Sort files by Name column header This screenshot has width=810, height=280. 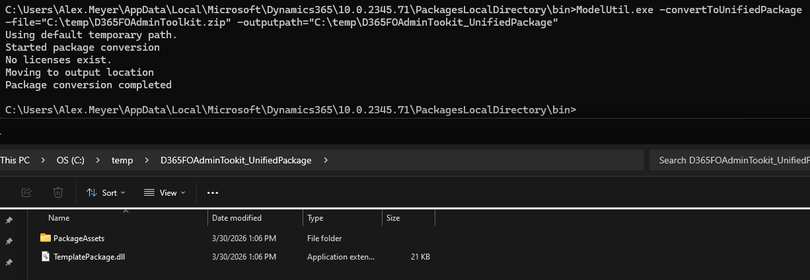coord(59,218)
